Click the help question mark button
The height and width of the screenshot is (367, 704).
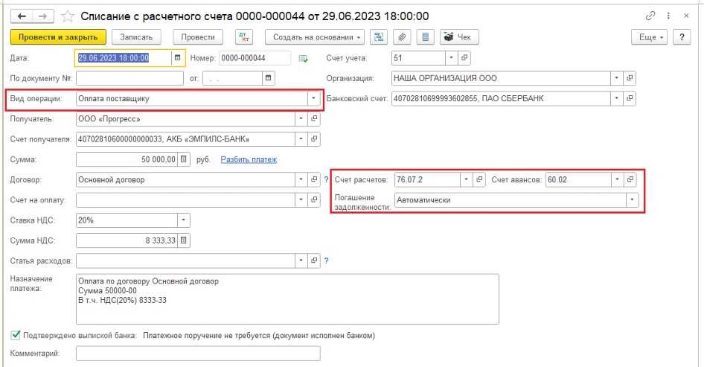click(680, 37)
